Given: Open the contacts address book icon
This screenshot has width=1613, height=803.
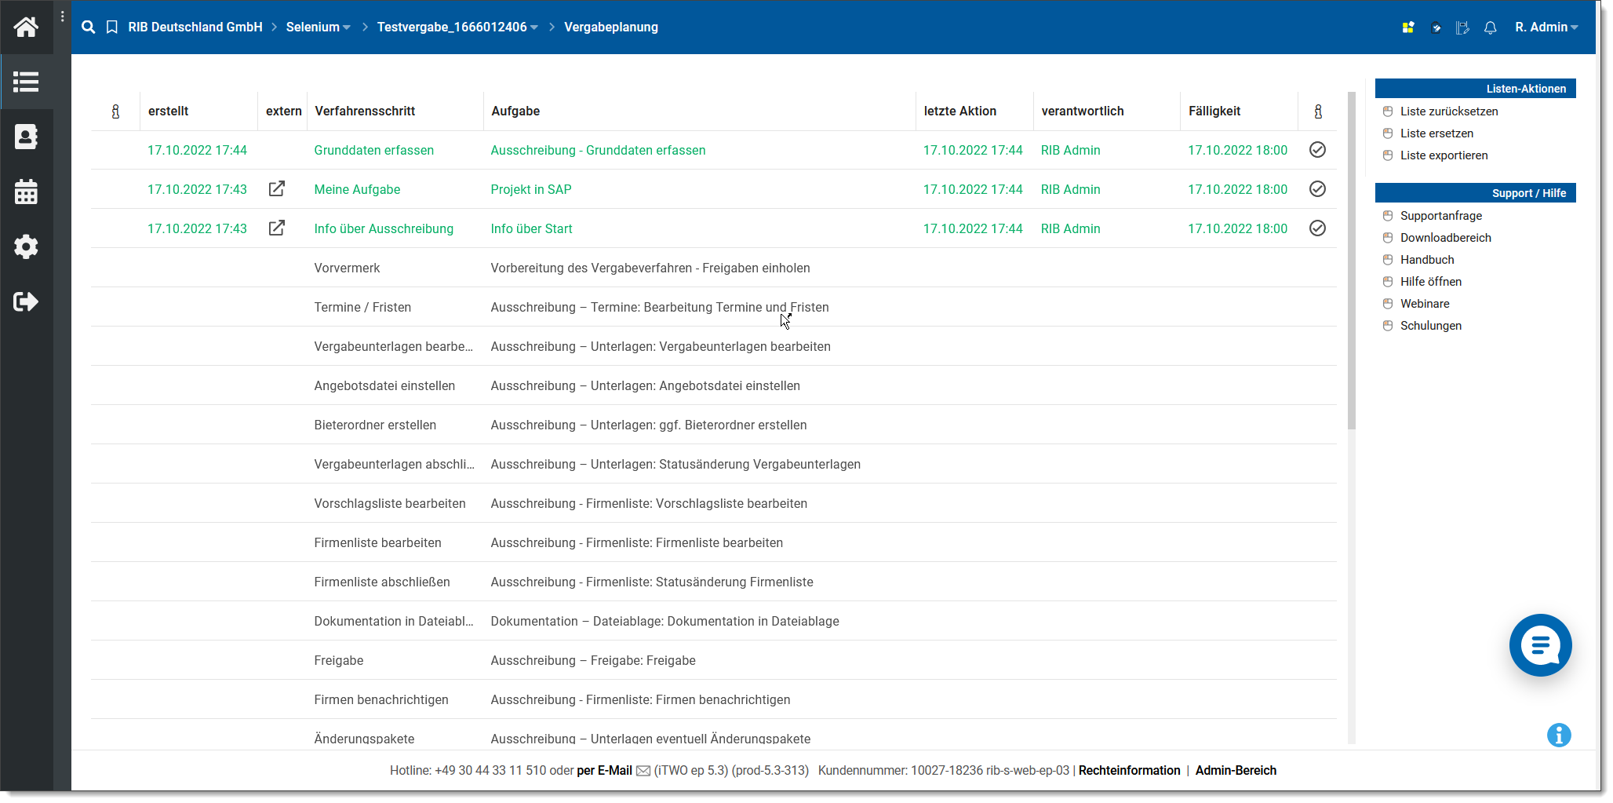Looking at the screenshot, I should (26, 137).
